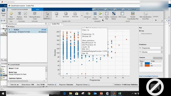Click the orange yes class color swatch
The width and height of the screenshot is (171, 96).
click(x=147, y=66)
